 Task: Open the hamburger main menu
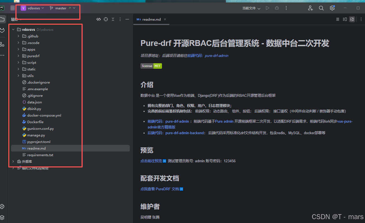(13, 8)
